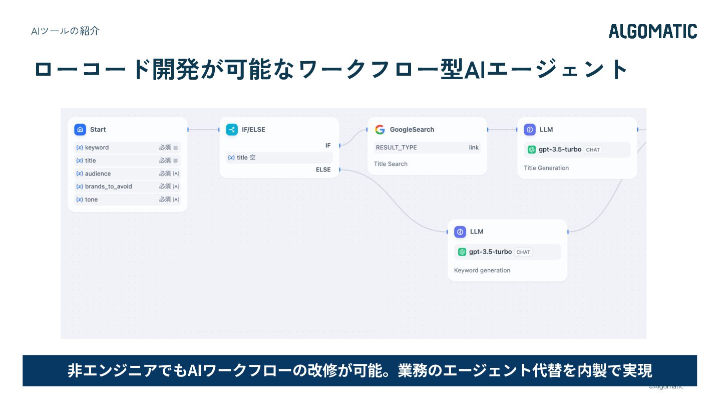Click the GoogleSearch node title
Viewport: 721px width, 406px height.
click(x=412, y=129)
